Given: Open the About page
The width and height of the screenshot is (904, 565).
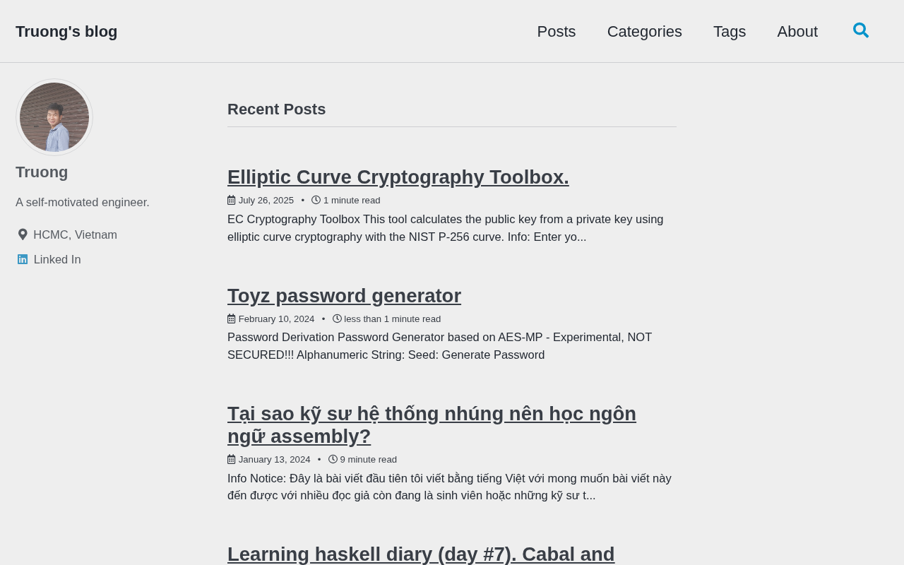Looking at the screenshot, I should pyautogui.click(x=797, y=31).
